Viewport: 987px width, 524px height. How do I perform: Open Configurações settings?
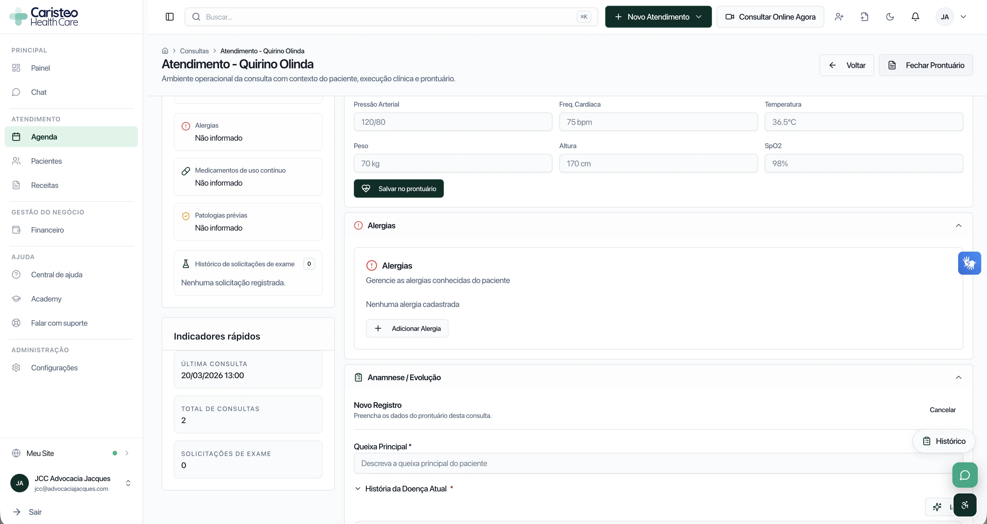click(71, 368)
